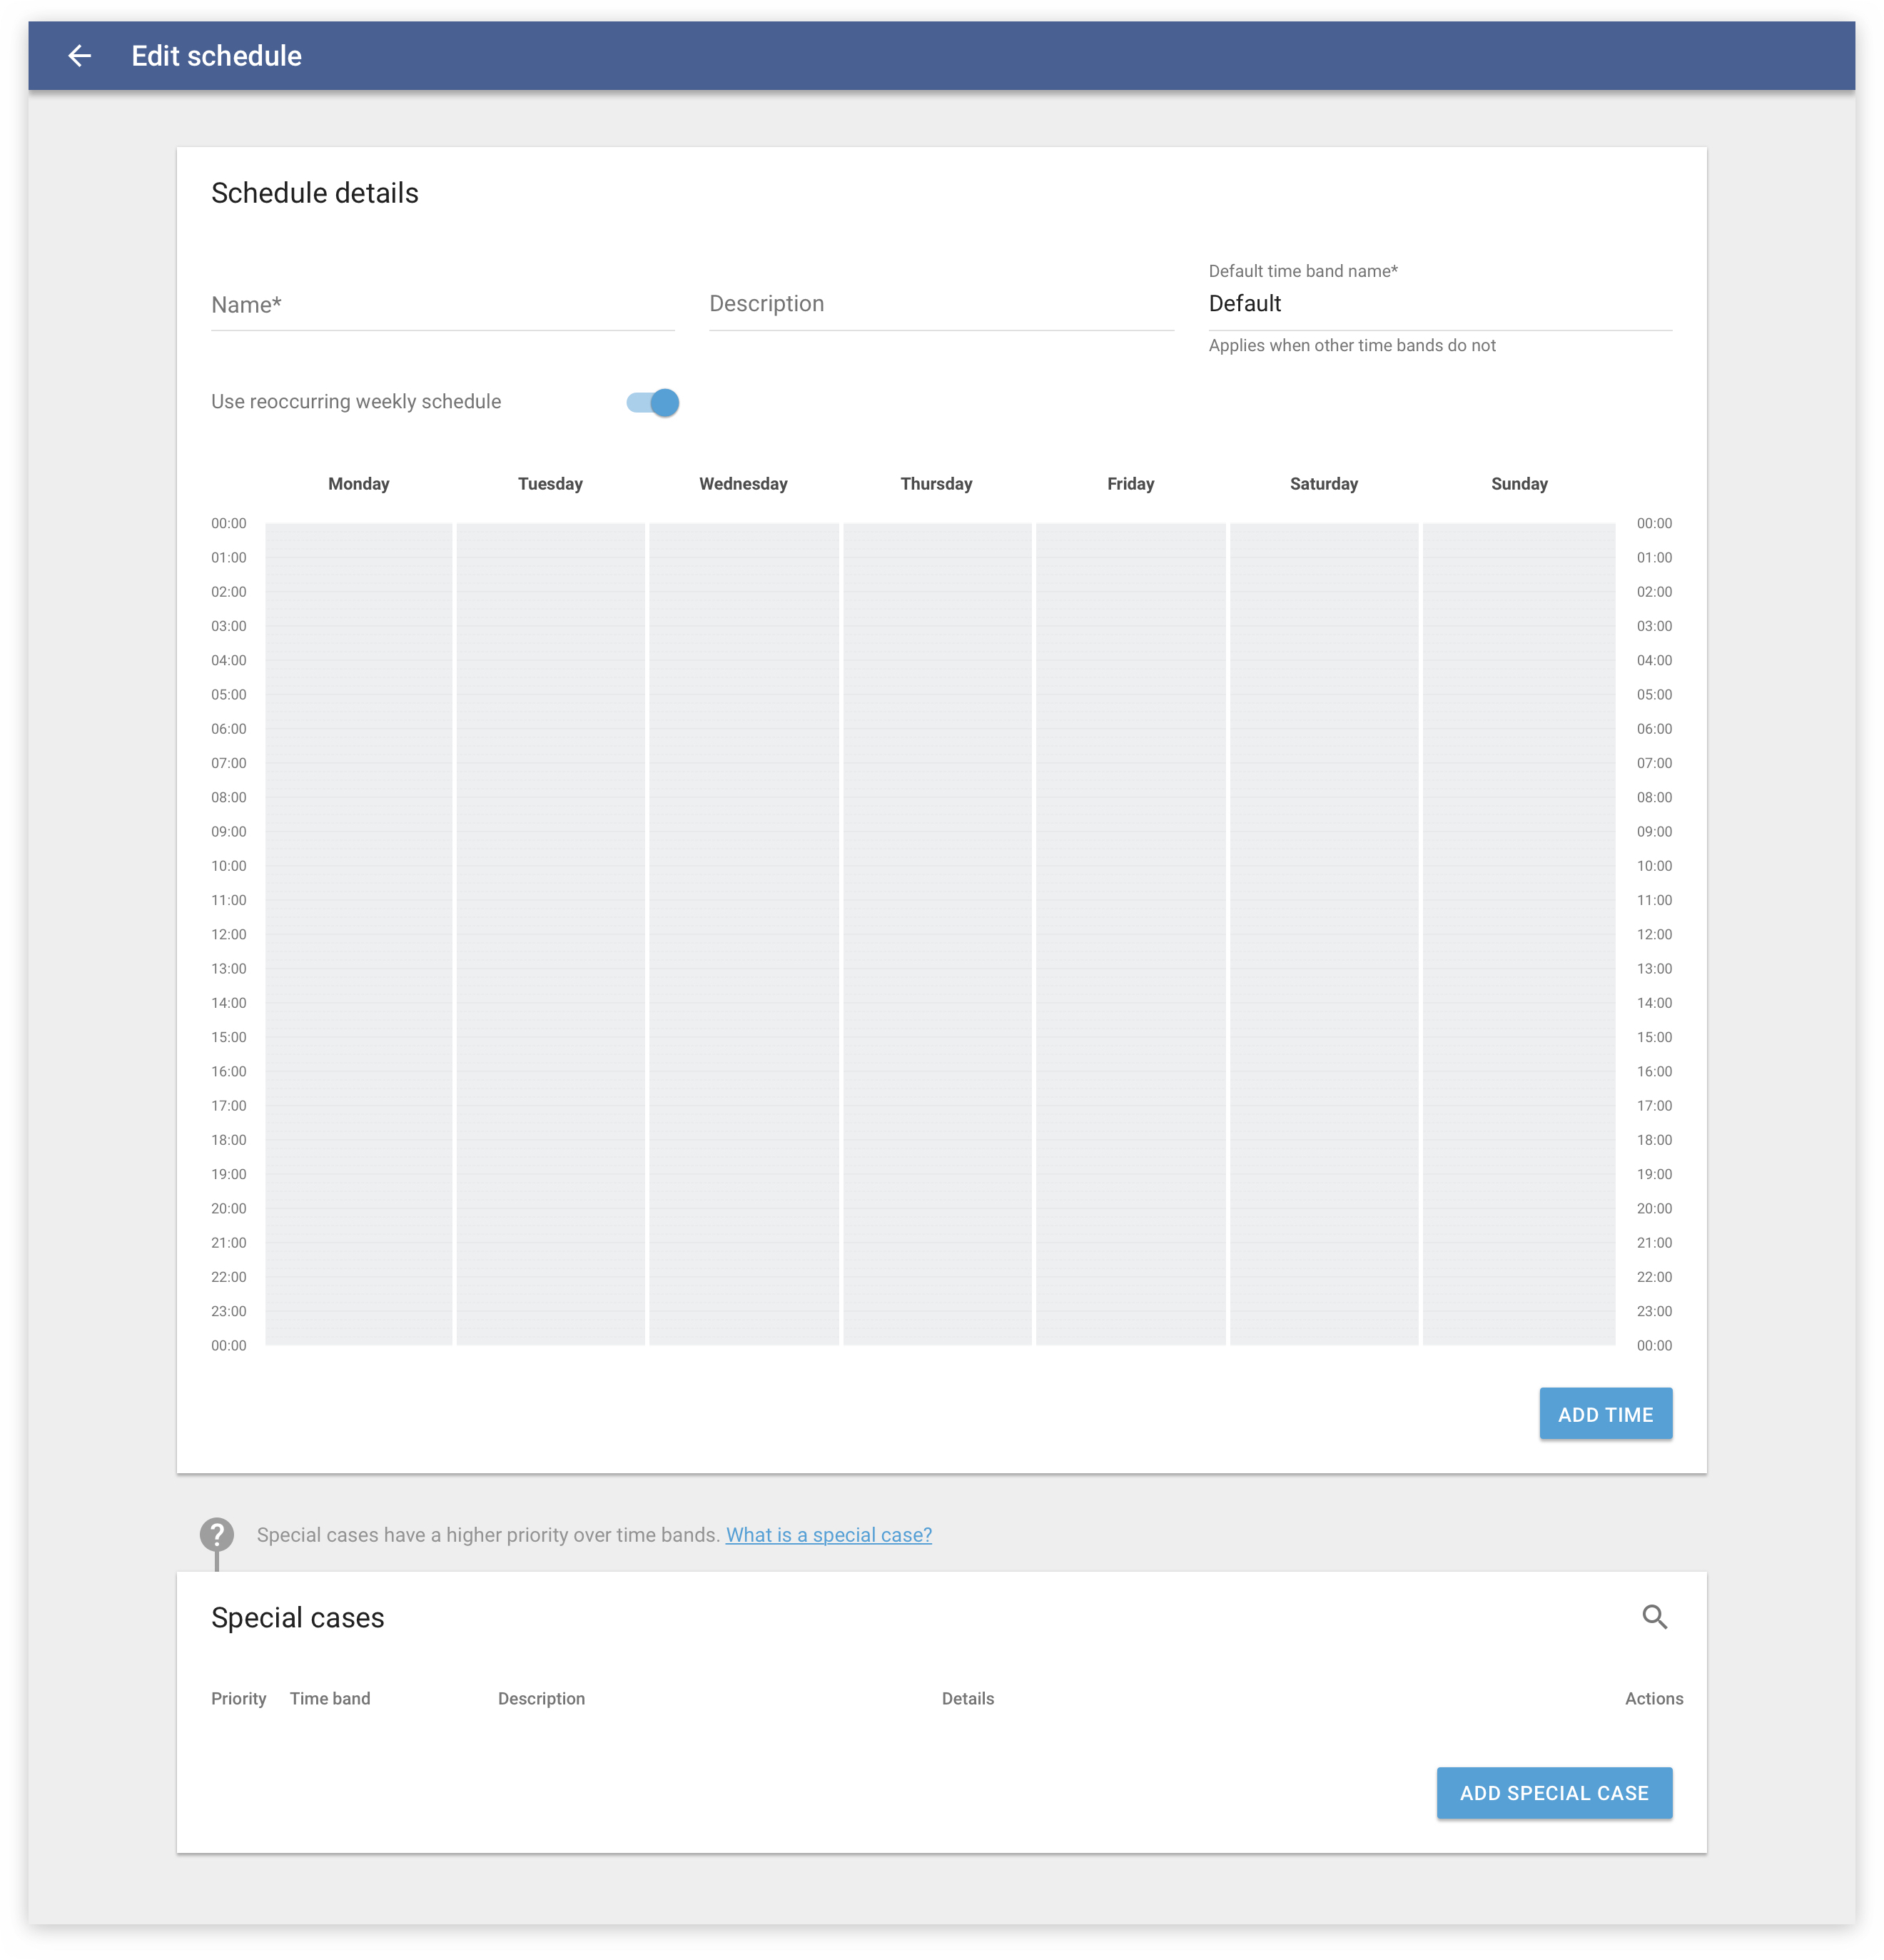Click the back arrow in Edit schedule header
This screenshot has width=1884, height=1960.
click(79, 56)
